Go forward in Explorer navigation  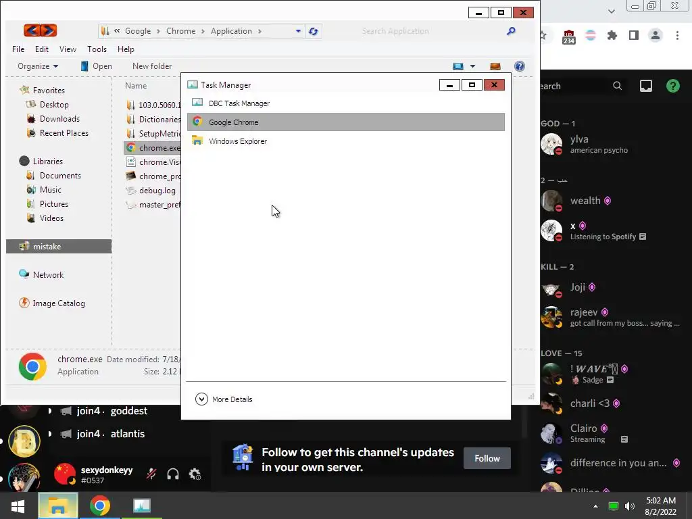49,30
